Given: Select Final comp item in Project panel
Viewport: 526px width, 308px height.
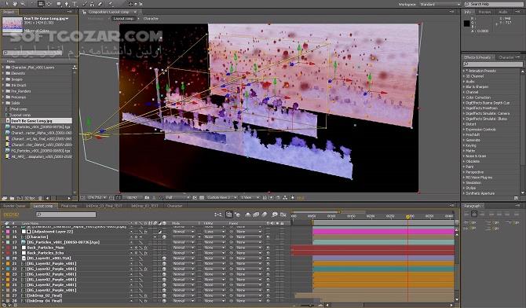Looking at the screenshot, I should pyautogui.click(x=19, y=109).
